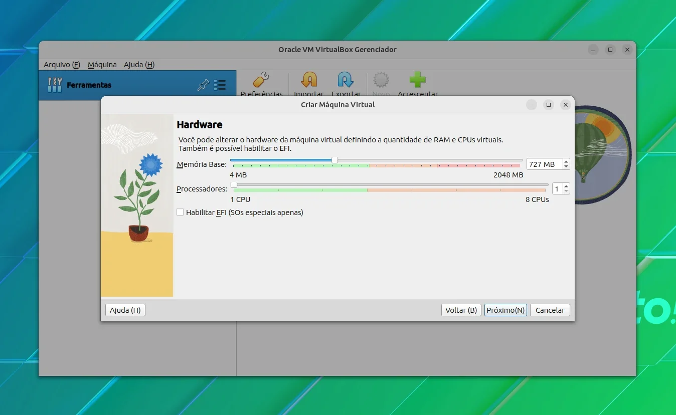Screen dimensions: 676x415
Task: Click the Processadores slider handle
Action: point(234,185)
